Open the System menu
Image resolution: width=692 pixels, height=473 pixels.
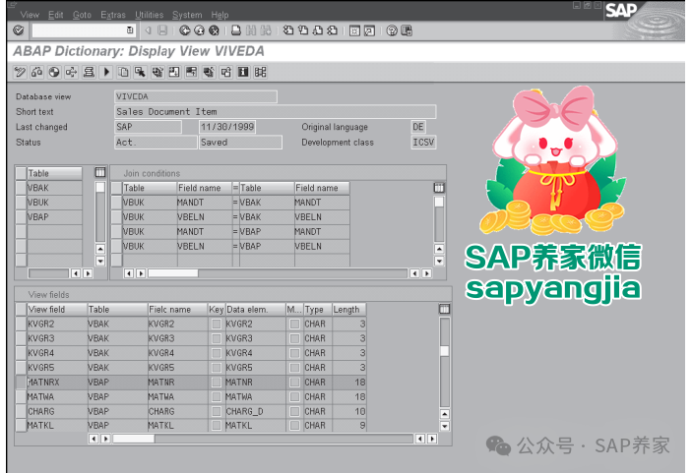click(187, 15)
